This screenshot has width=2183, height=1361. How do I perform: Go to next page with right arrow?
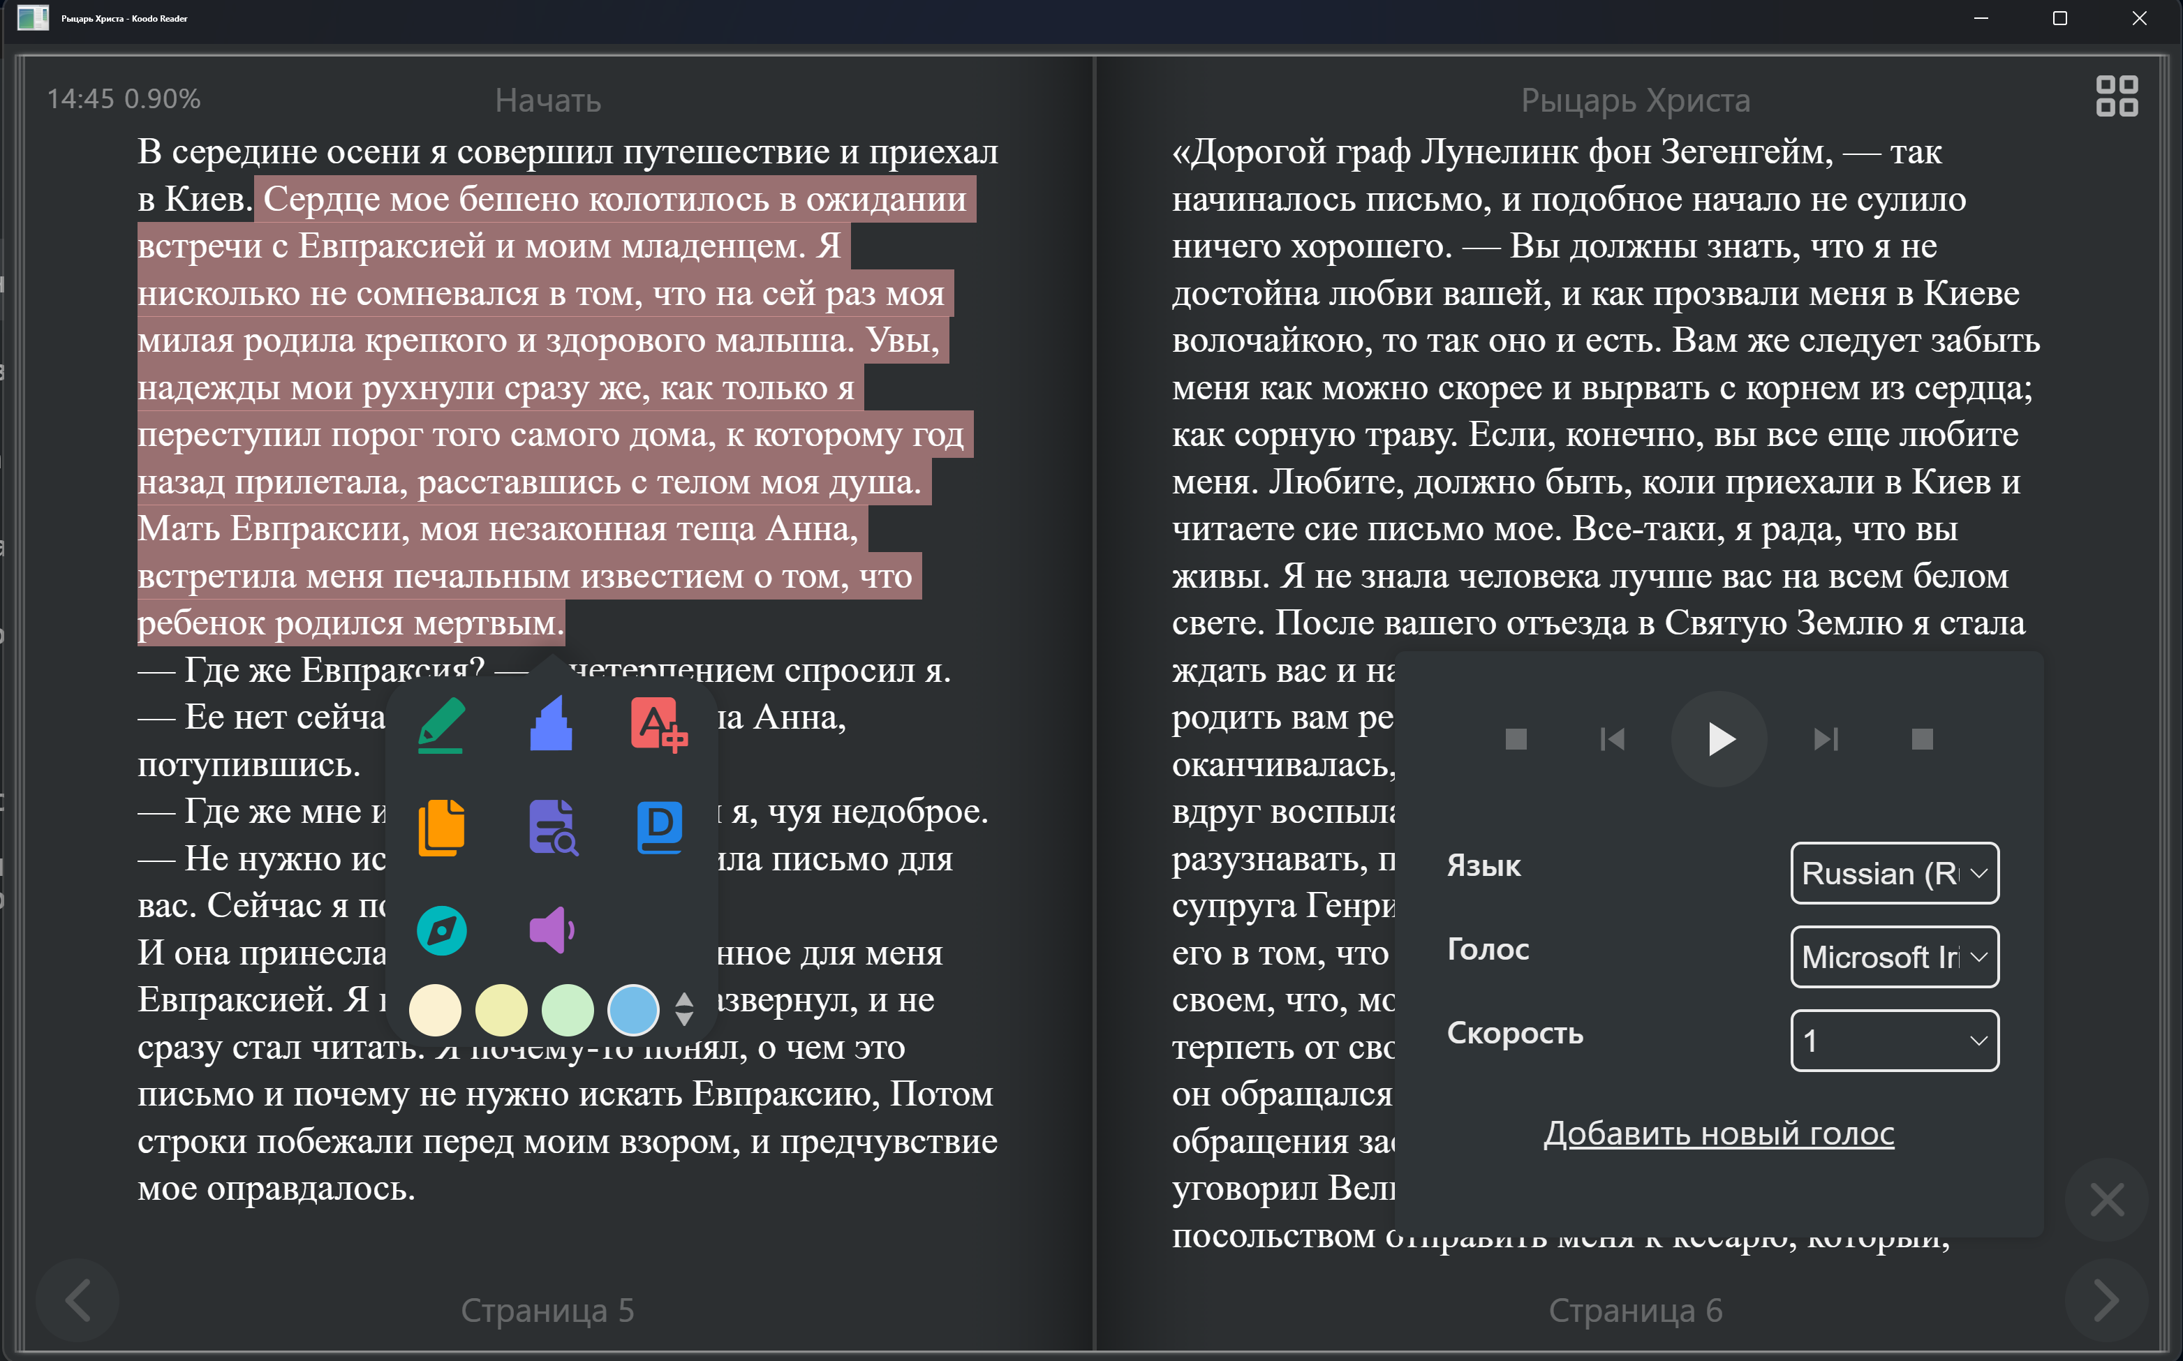tap(2106, 1301)
